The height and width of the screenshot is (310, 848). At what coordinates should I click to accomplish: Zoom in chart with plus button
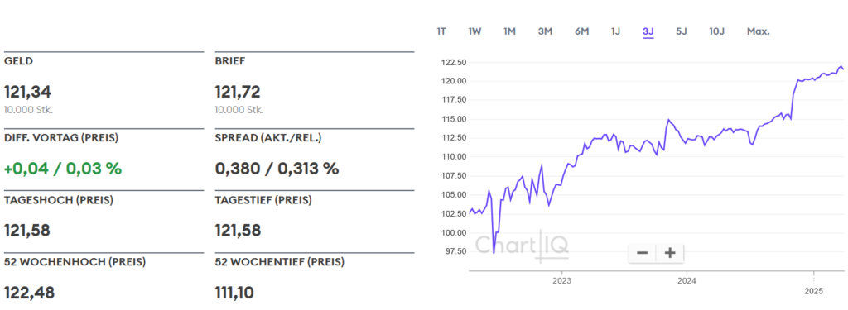[670, 253]
